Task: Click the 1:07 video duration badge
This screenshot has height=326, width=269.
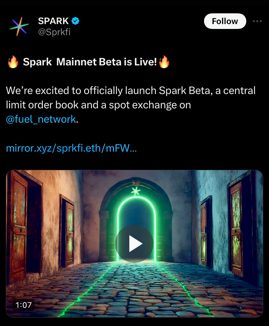Action: (x=23, y=305)
